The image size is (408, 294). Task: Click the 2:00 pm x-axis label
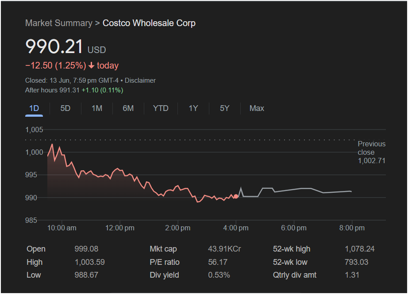pyautogui.click(x=178, y=228)
